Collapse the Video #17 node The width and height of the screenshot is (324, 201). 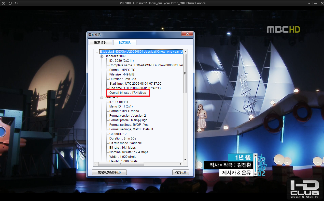click(102, 97)
